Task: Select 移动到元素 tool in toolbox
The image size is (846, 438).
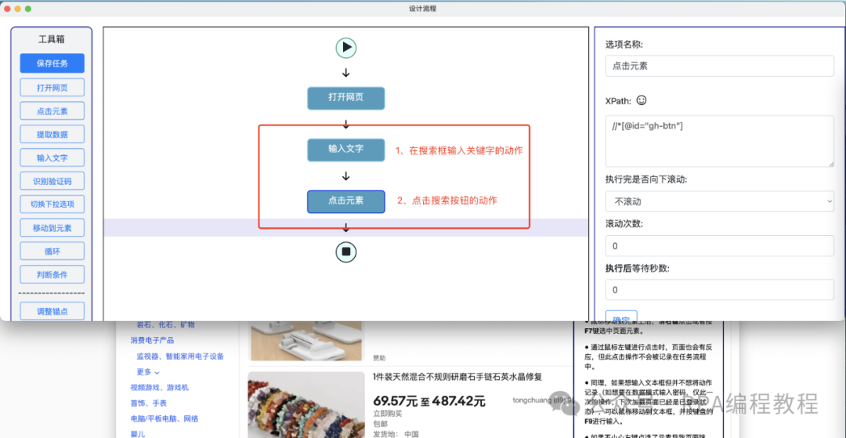Action: coord(52,228)
